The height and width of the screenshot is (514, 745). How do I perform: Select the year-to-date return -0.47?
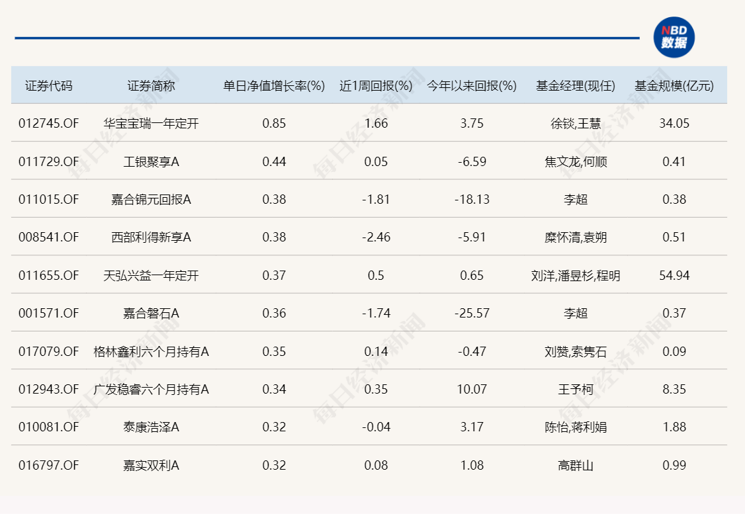472,351
